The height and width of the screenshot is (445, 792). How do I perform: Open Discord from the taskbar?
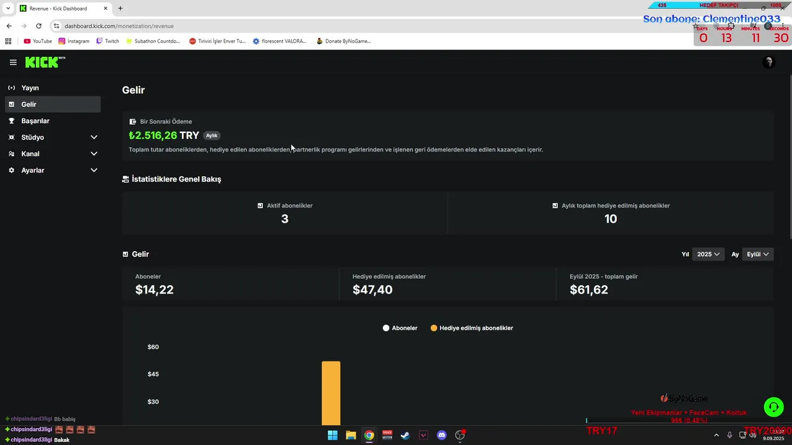[x=442, y=435]
